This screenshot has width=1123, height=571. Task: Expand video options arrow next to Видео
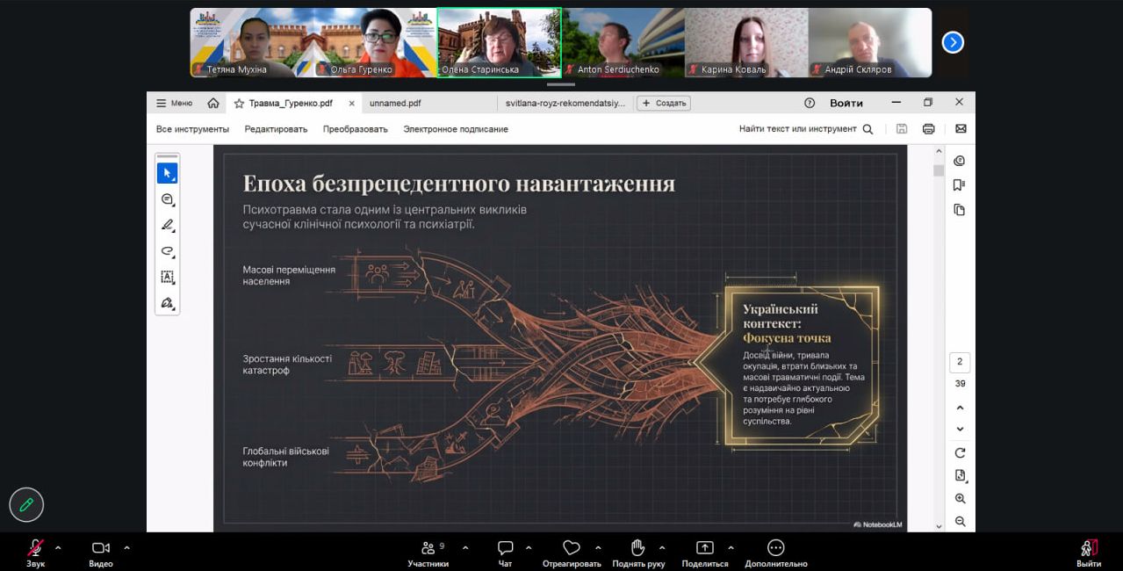[126, 547]
